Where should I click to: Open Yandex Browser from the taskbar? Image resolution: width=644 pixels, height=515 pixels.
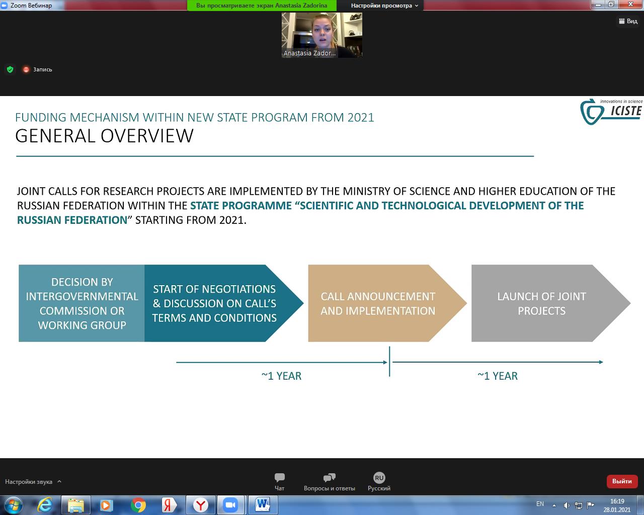201,504
